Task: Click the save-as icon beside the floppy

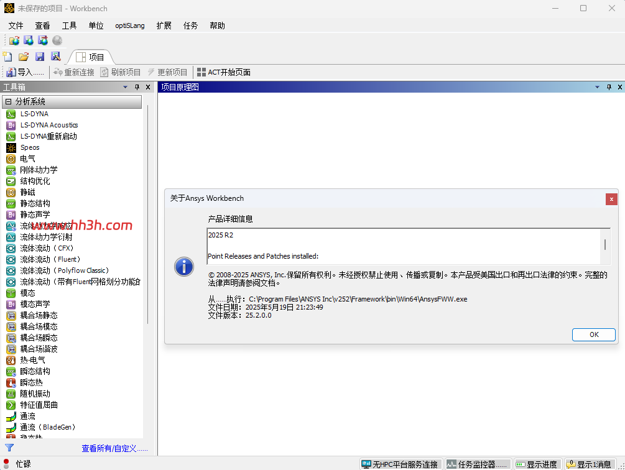Action: (56, 57)
